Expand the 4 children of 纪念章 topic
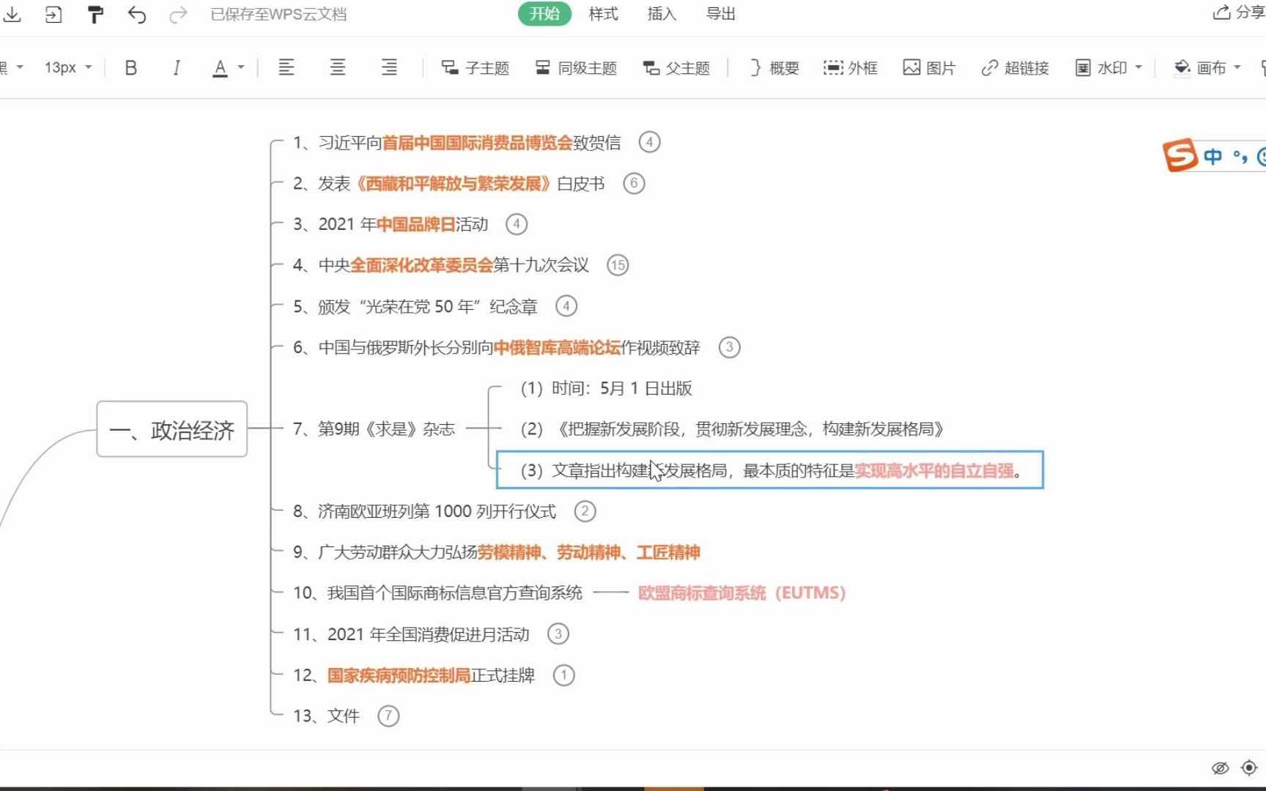The width and height of the screenshot is (1266, 791). coord(566,306)
